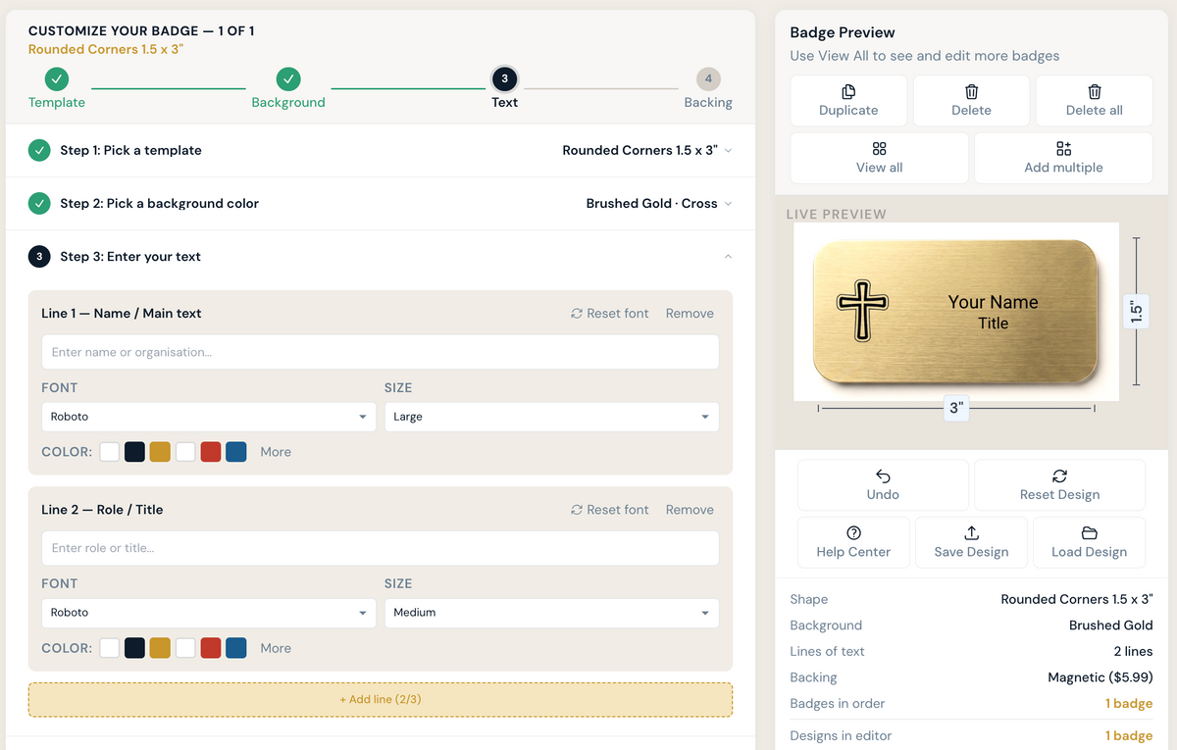Show more colors for Line 1
The height and width of the screenshot is (750, 1177).
coord(276,452)
